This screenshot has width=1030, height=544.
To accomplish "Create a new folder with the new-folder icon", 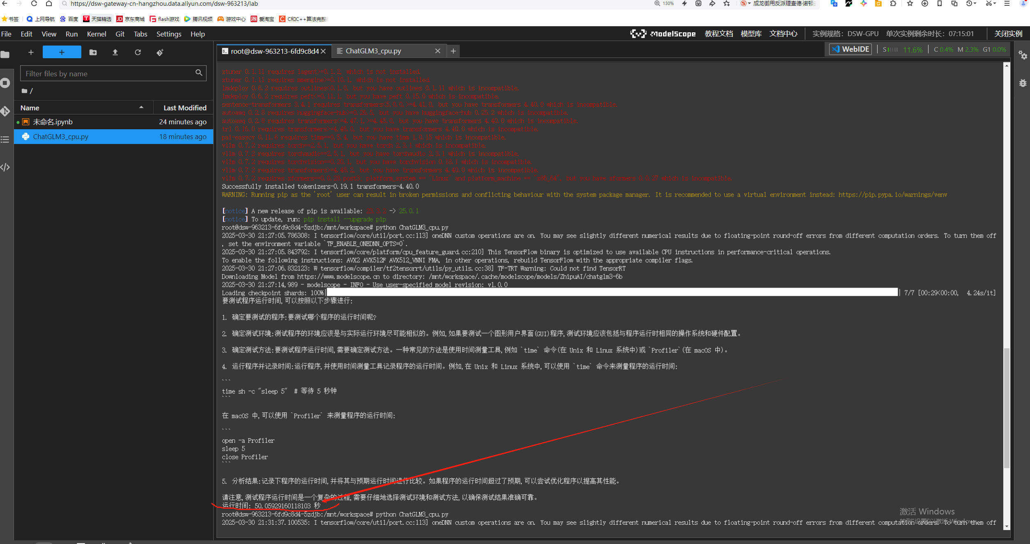I will 93,52.
